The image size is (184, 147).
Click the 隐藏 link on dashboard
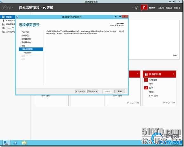click(x=175, y=55)
